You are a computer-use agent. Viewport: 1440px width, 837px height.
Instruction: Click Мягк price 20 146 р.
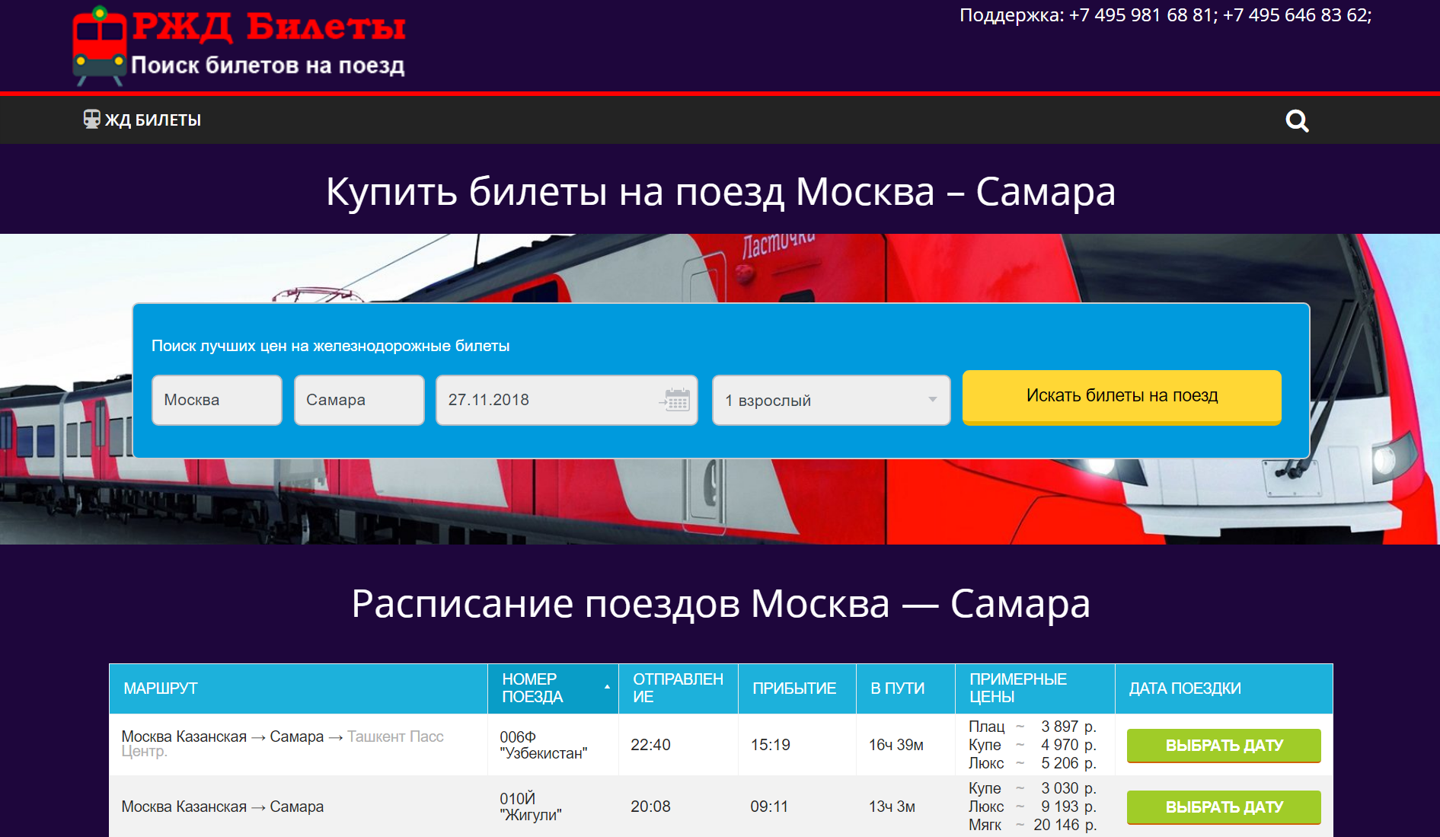1032,825
